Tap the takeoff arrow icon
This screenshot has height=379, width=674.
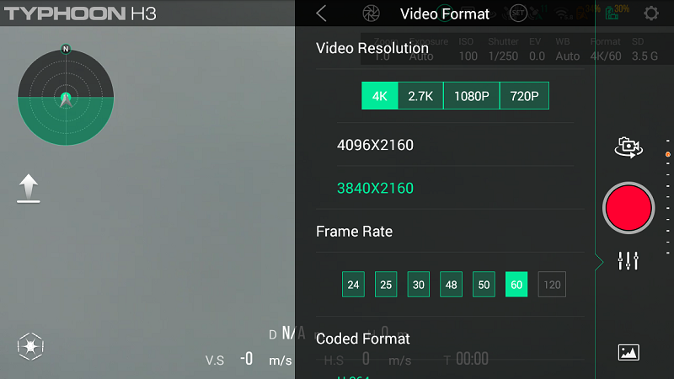click(x=28, y=189)
